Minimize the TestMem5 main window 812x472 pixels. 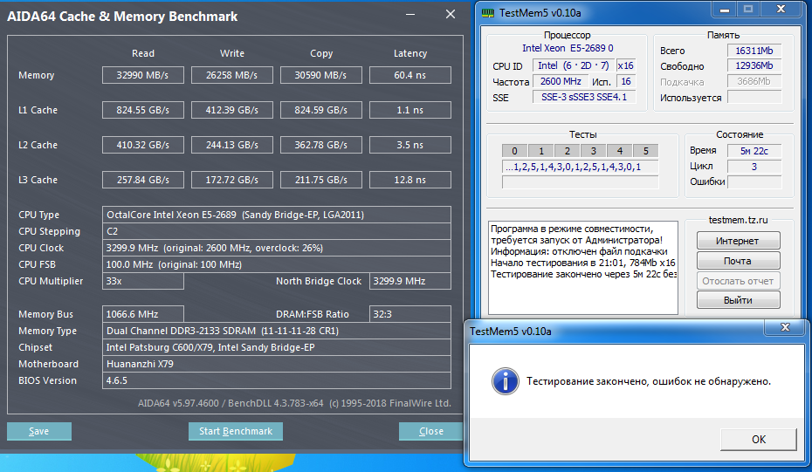(725, 10)
